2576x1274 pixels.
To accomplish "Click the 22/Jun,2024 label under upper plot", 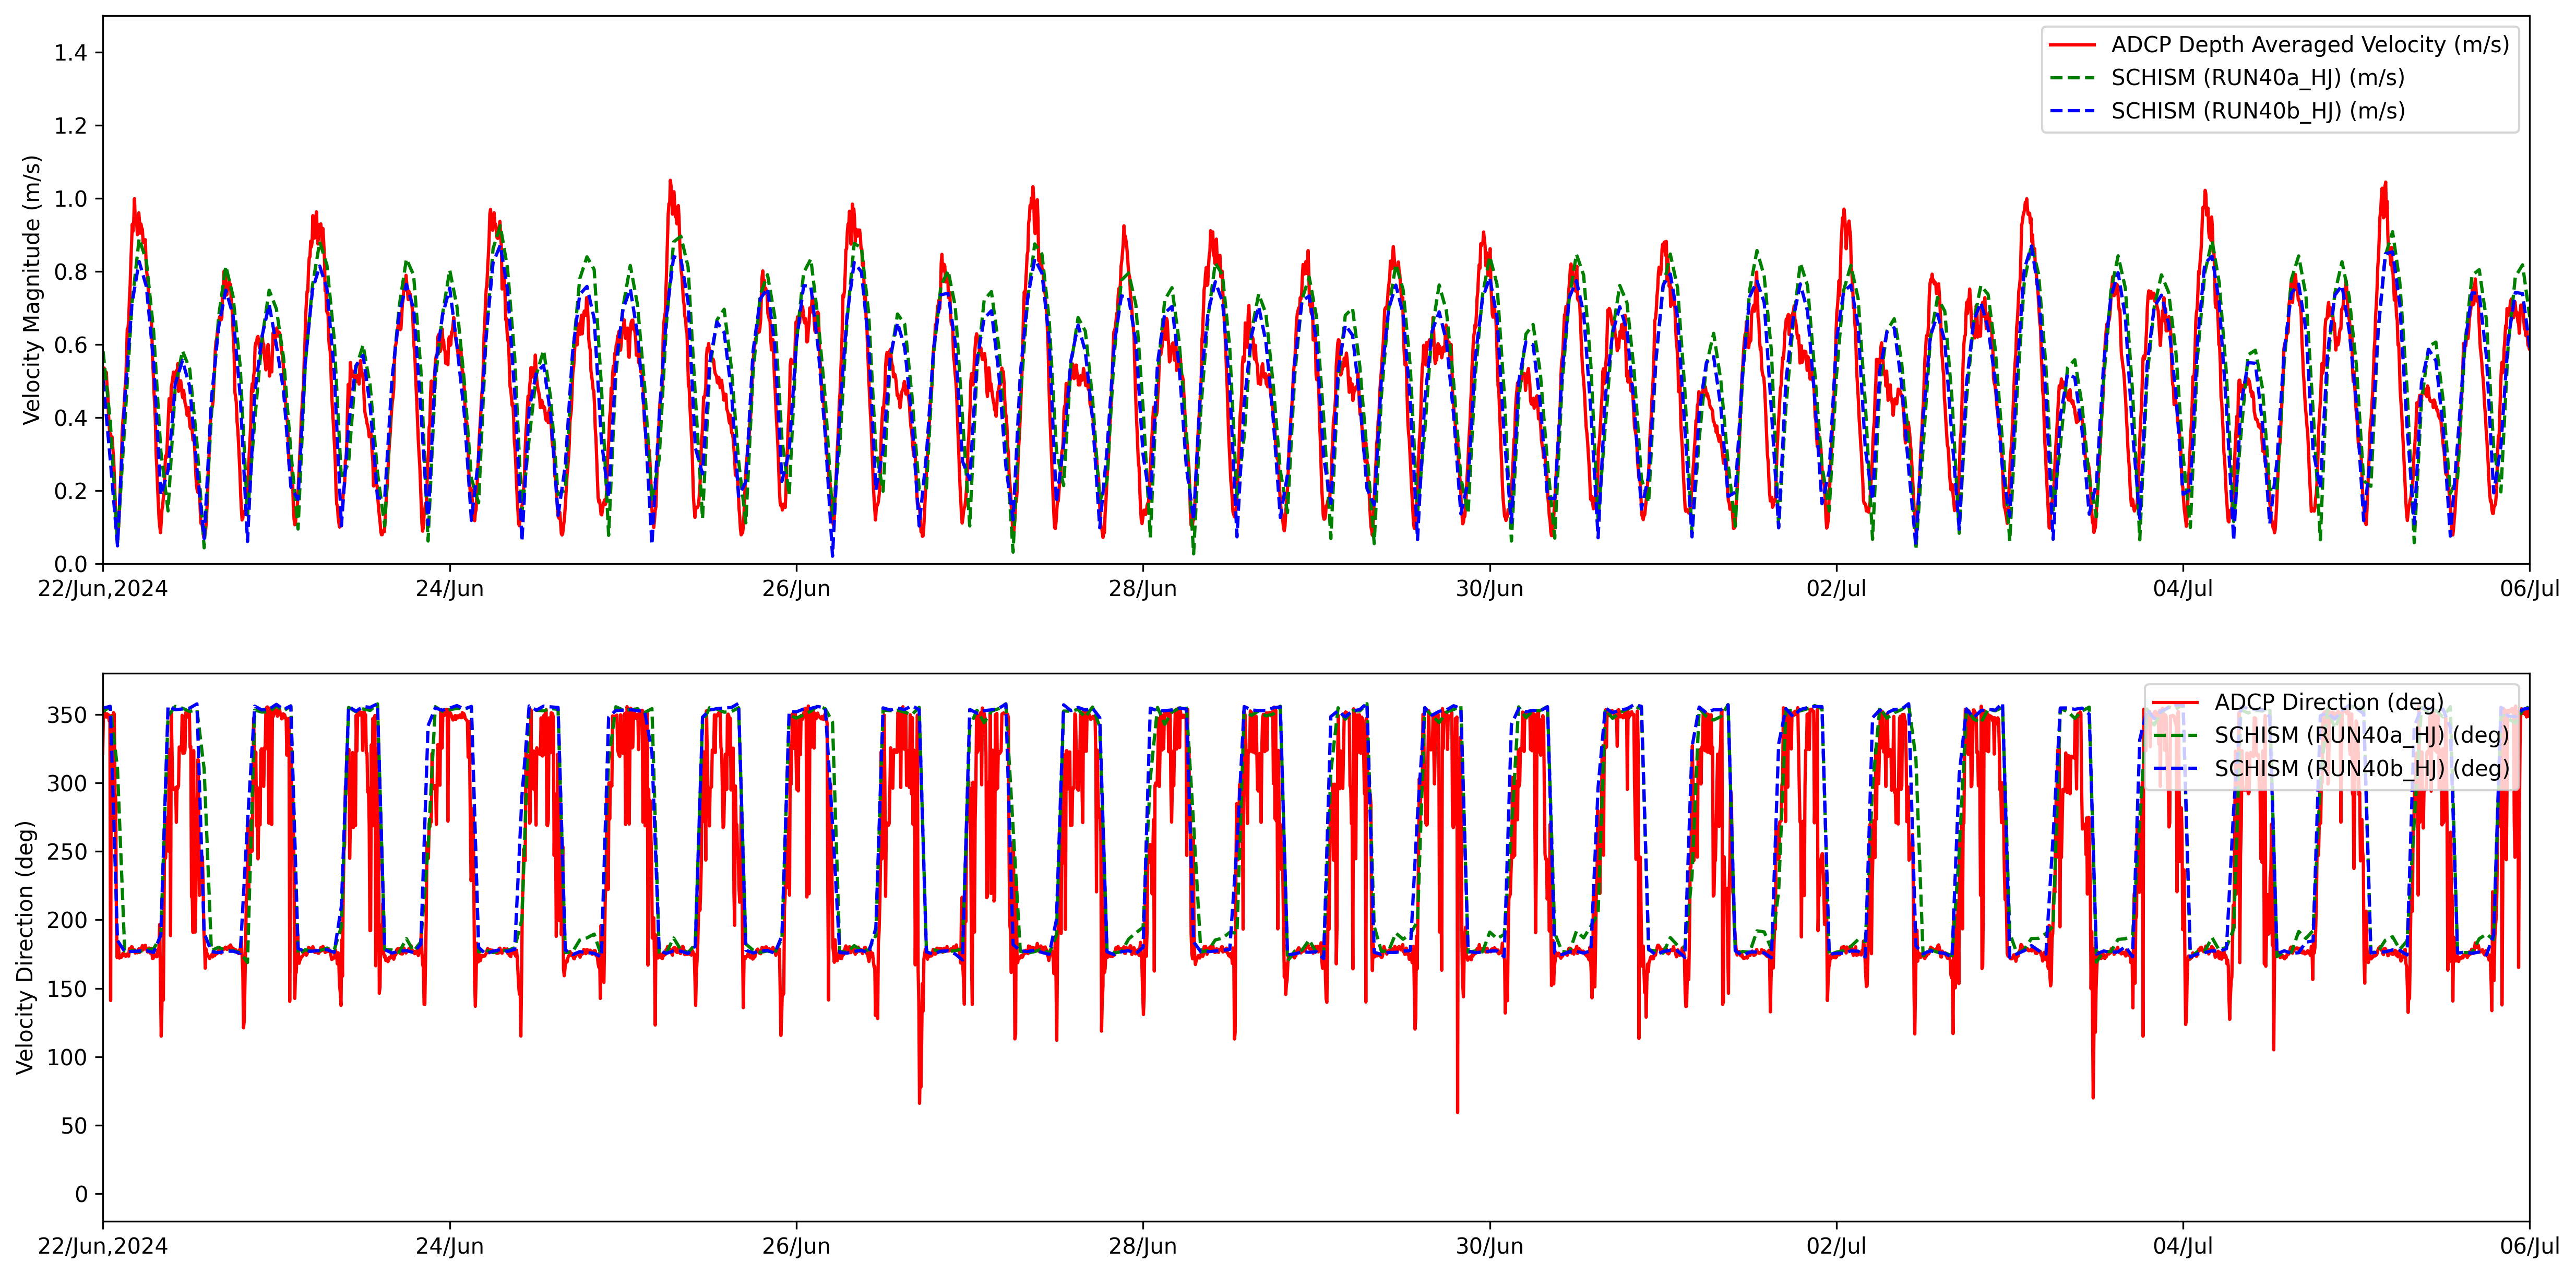I will (103, 589).
